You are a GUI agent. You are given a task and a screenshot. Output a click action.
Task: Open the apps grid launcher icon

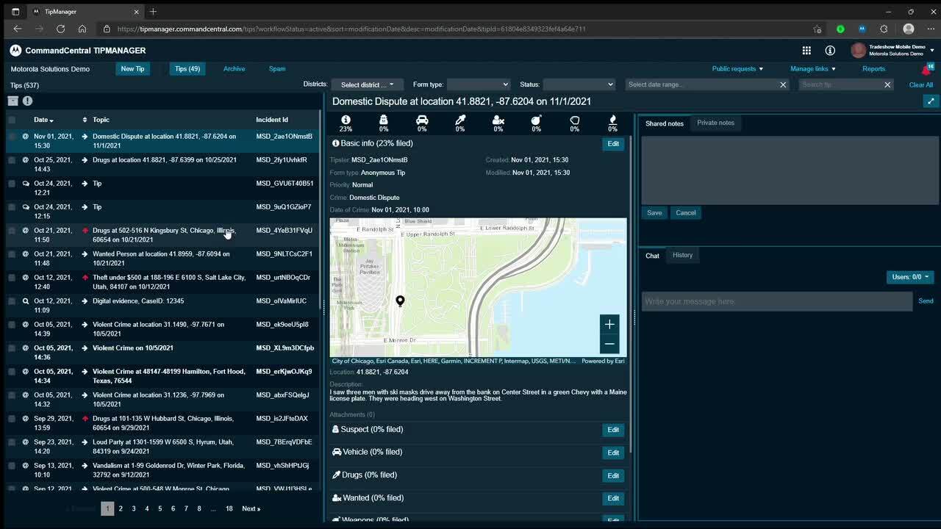(x=806, y=51)
